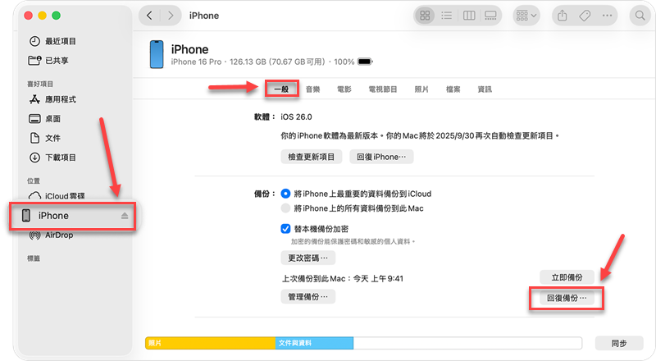The height and width of the screenshot is (361, 656).
Task: Switch to the 資訊 tab
Action: point(485,89)
